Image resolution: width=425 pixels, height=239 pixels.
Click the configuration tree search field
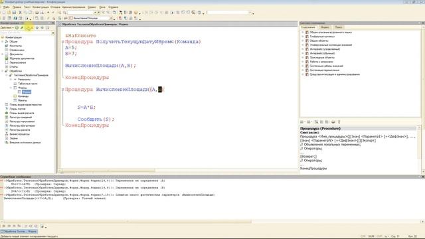click(26, 33)
